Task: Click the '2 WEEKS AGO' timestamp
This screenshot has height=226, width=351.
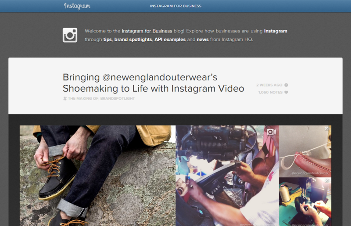Action: point(269,85)
